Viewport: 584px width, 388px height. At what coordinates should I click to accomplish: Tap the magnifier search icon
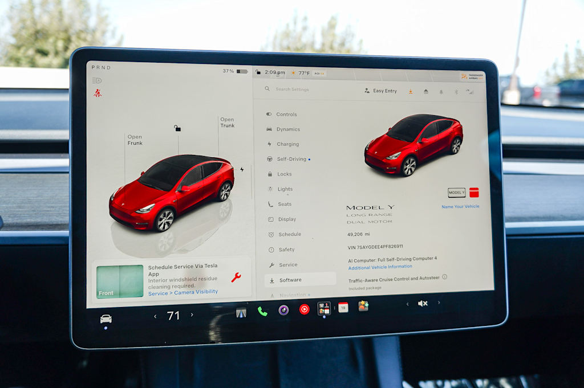(267, 88)
